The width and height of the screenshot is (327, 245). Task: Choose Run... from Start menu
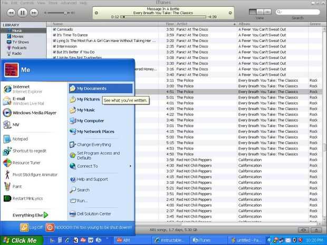click(79, 201)
